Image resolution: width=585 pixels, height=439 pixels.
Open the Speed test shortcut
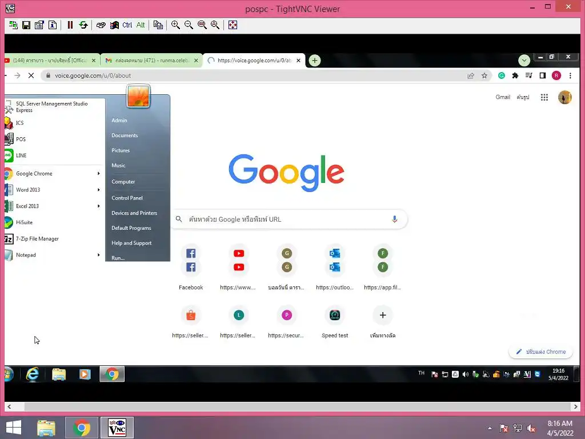tap(335, 322)
